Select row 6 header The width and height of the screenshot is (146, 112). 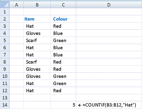5,47
